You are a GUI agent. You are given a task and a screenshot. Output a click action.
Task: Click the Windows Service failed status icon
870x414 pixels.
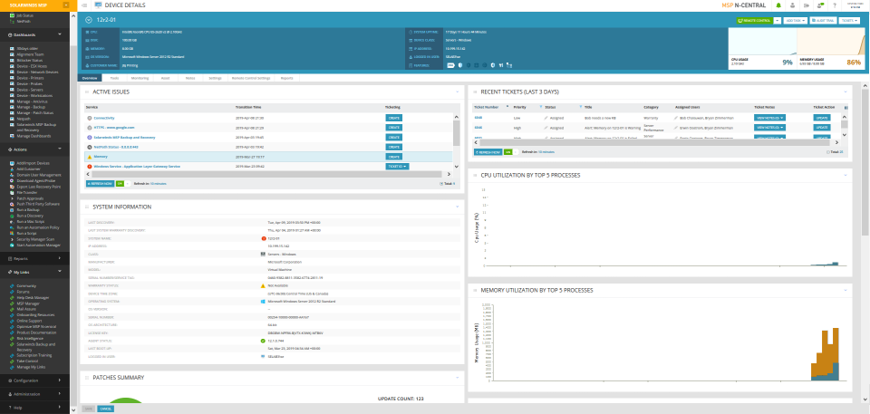90,166
